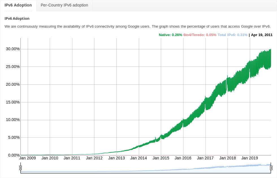Click the 5.00% y-axis label
Screen dimensions: 277x178
[x=14, y=137]
